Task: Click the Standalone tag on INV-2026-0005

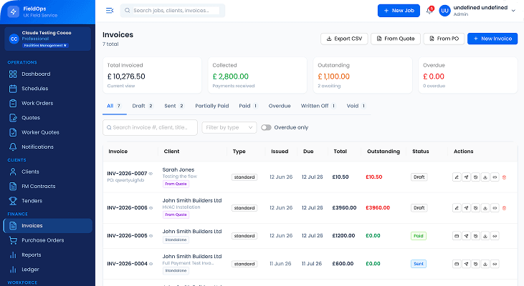Action: click(x=176, y=240)
